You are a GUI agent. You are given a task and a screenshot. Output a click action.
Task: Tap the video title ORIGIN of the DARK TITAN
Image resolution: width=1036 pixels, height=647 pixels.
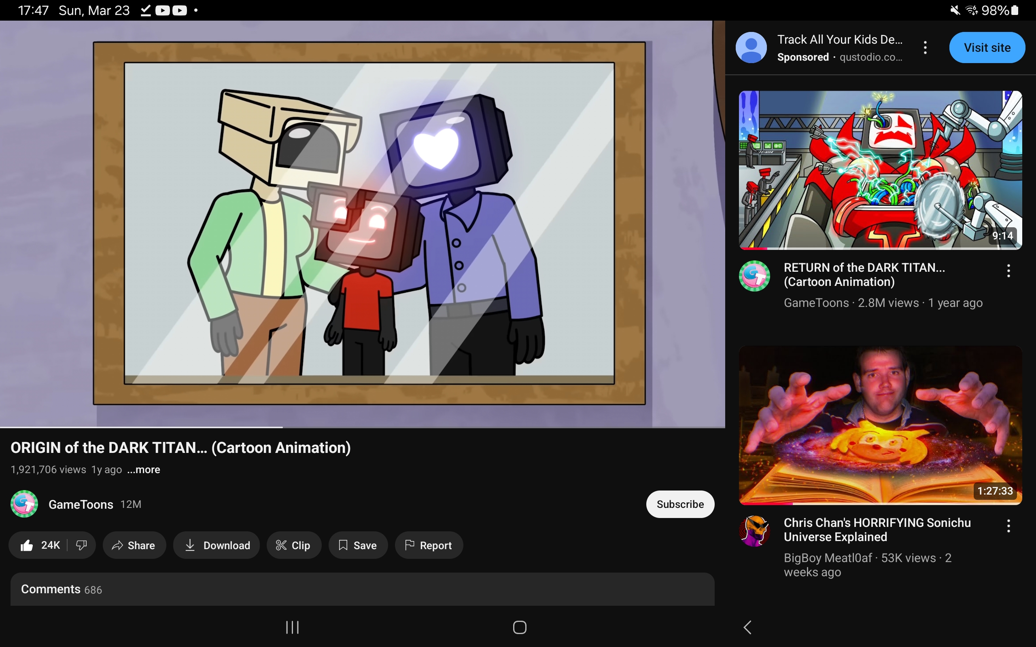click(180, 448)
